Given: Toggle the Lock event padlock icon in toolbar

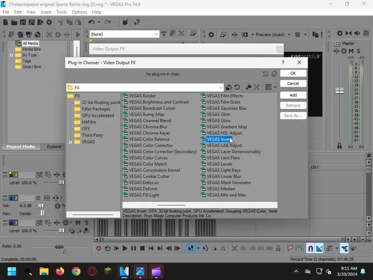Looking at the screenshot, I should click(x=278, y=249).
